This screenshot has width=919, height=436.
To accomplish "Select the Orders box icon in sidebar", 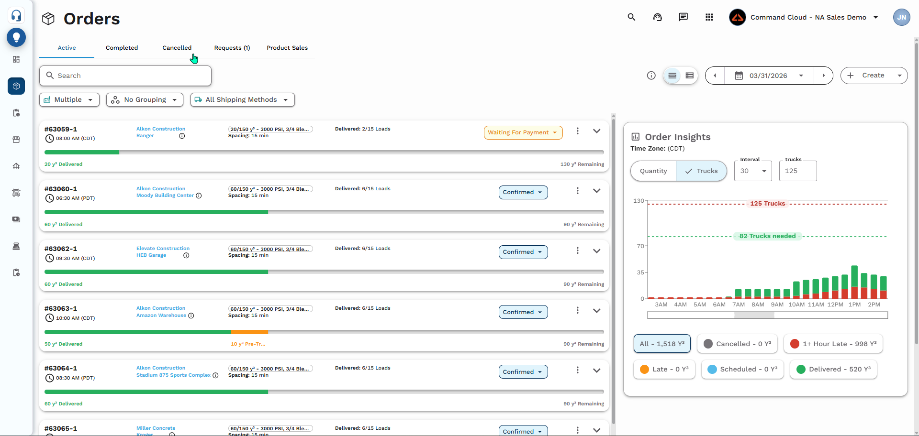I will click(16, 86).
